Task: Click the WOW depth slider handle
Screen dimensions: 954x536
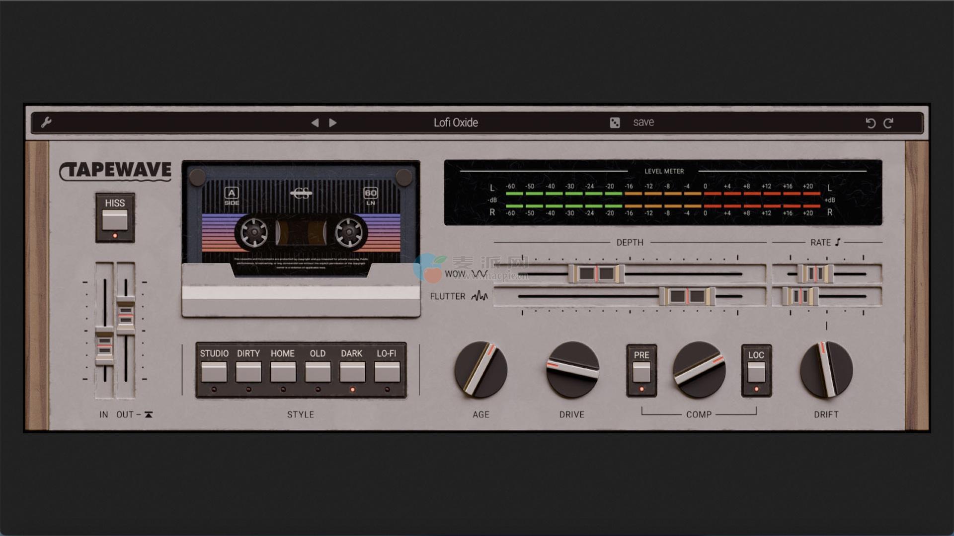Action: point(596,273)
